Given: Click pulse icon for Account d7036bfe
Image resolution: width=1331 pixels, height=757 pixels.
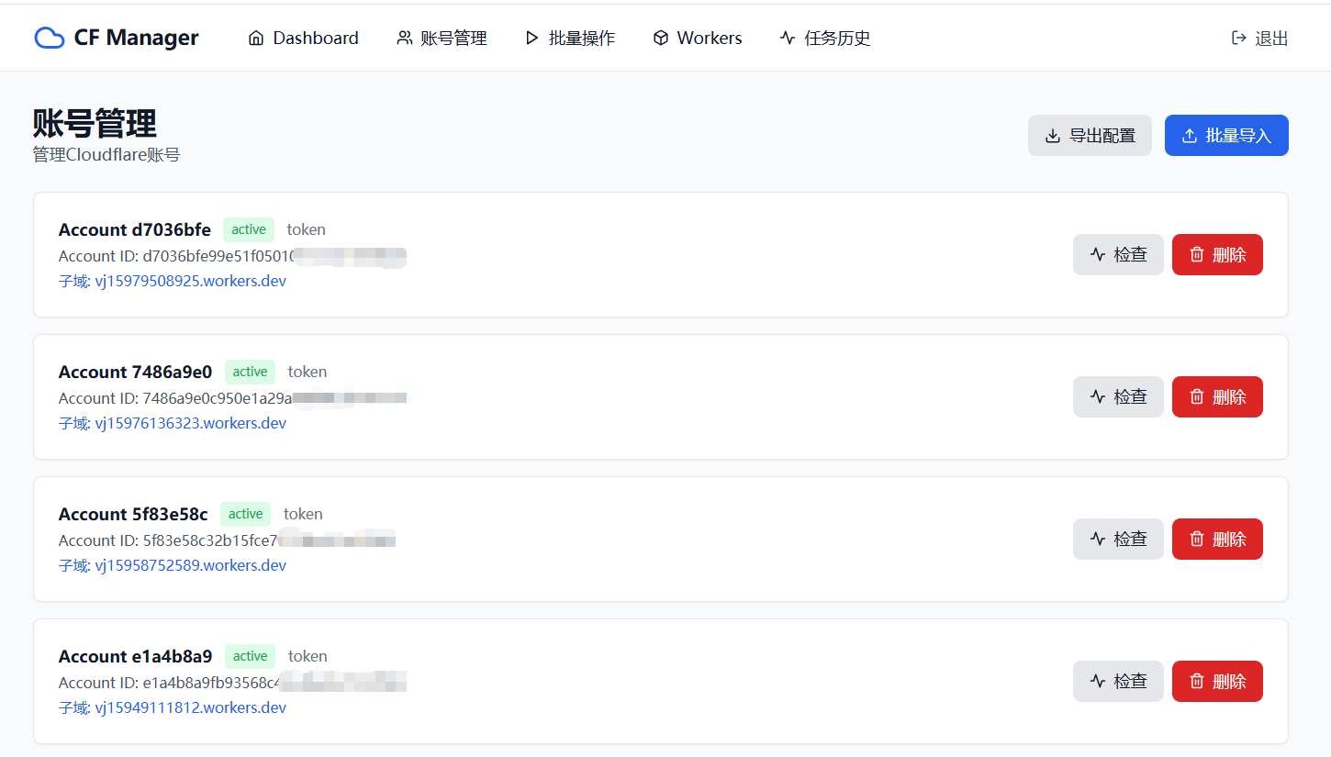Looking at the screenshot, I should click(1098, 254).
